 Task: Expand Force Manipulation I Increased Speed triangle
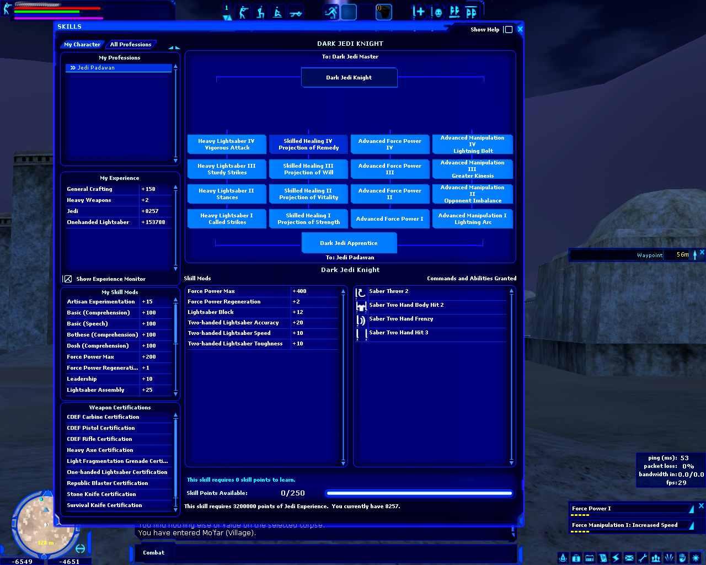click(692, 525)
